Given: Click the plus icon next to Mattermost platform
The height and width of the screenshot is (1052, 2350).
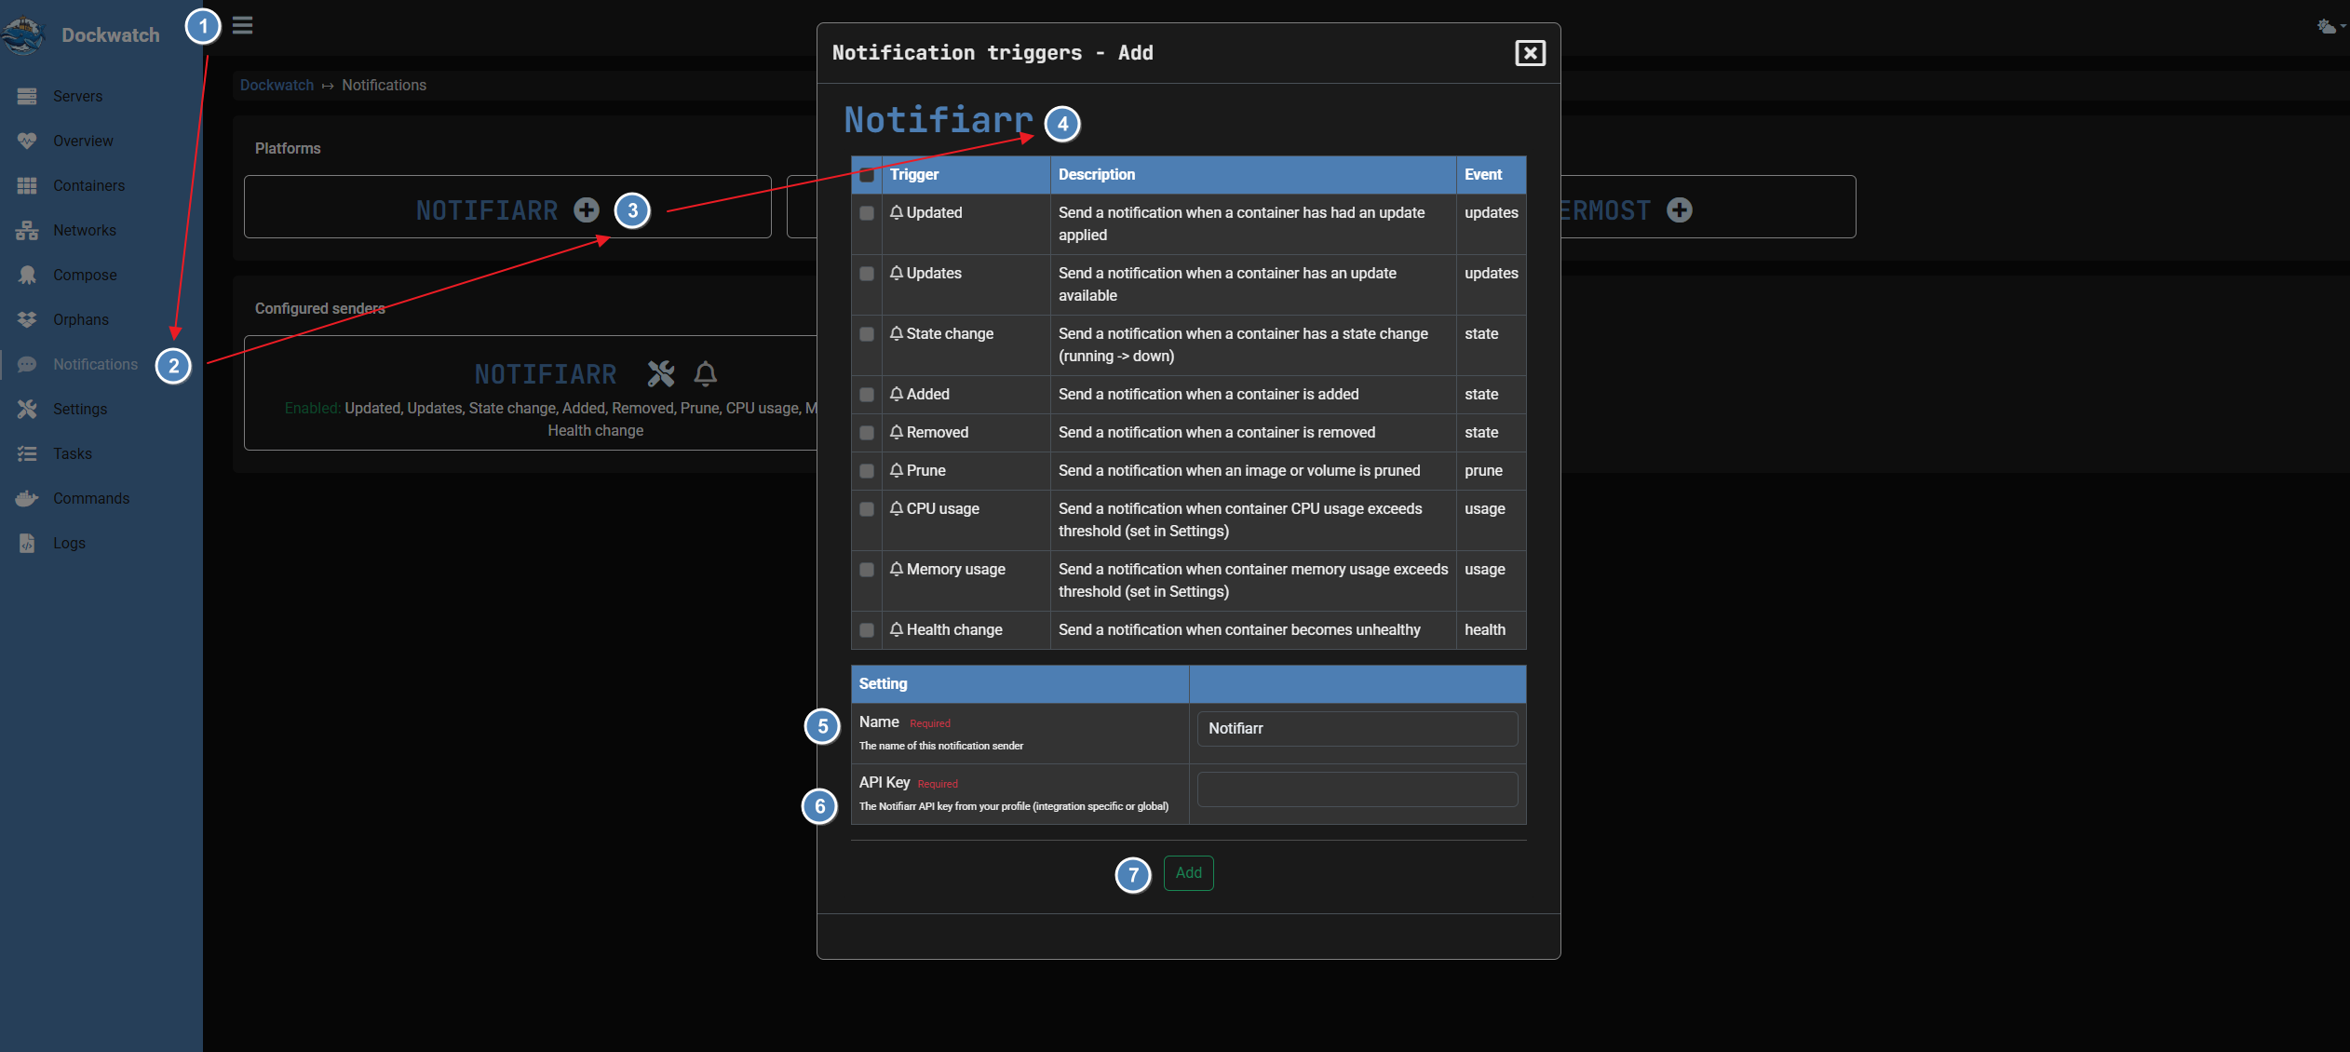Looking at the screenshot, I should (1680, 210).
